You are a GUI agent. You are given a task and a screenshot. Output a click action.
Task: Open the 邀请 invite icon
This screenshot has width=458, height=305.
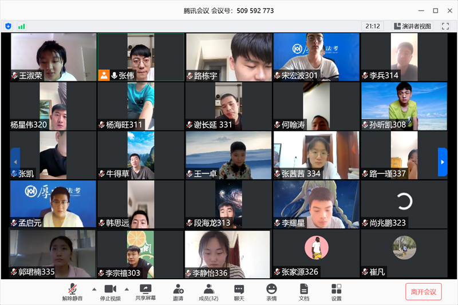click(x=178, y=292)
